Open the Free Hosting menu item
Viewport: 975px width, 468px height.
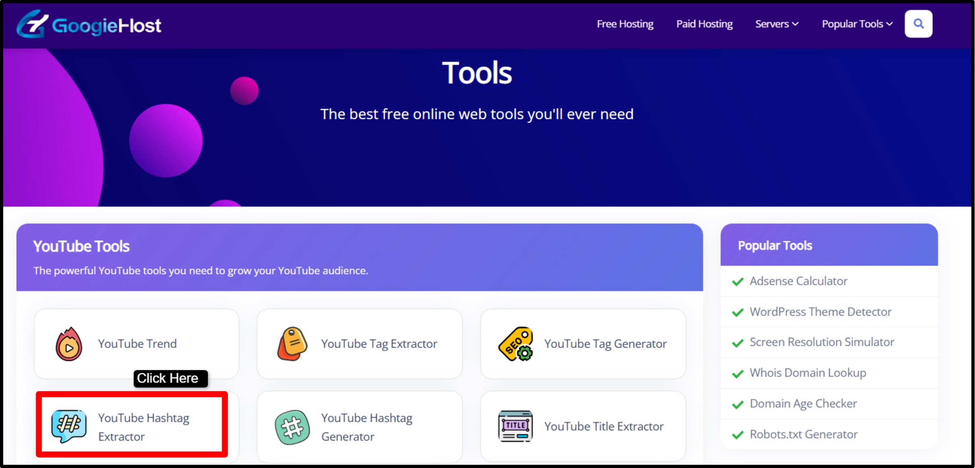point(625,24)
